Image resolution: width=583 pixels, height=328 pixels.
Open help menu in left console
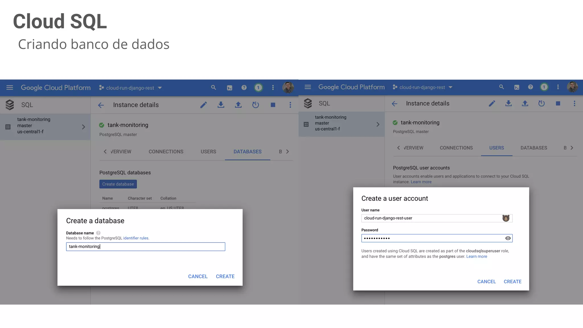click(x=244, y=88)
